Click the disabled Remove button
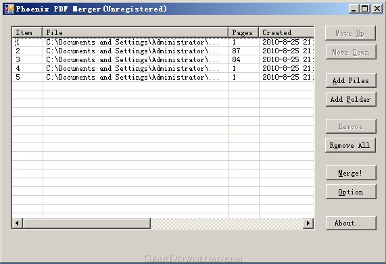 point(351,126)
